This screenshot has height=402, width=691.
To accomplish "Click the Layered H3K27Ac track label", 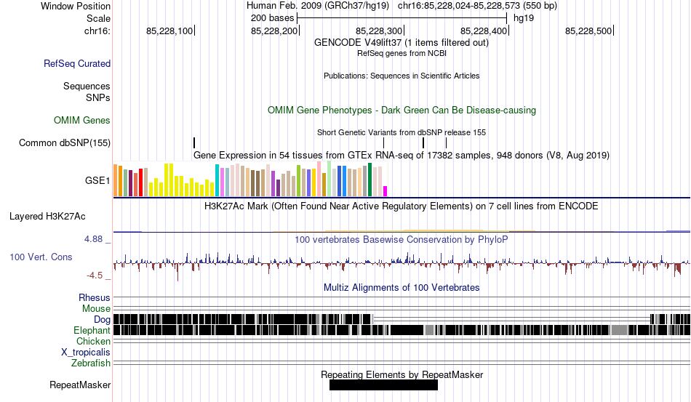I will pyautogui.click(x=47, y=216).
